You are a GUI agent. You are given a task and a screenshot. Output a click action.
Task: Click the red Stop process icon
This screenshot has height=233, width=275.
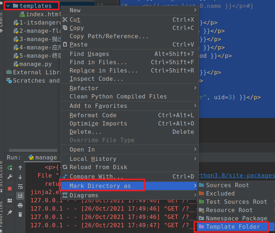[10, 189]
